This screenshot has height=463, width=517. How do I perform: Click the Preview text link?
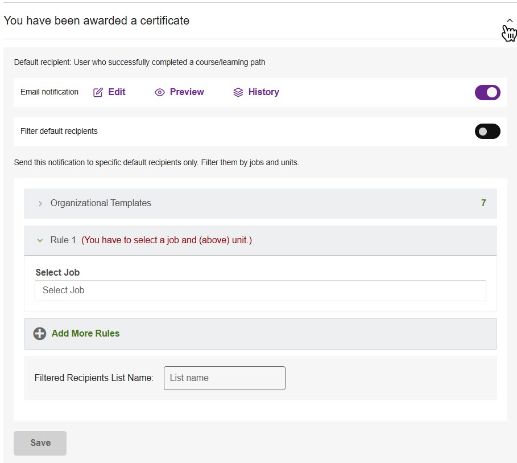click(187, 92)
